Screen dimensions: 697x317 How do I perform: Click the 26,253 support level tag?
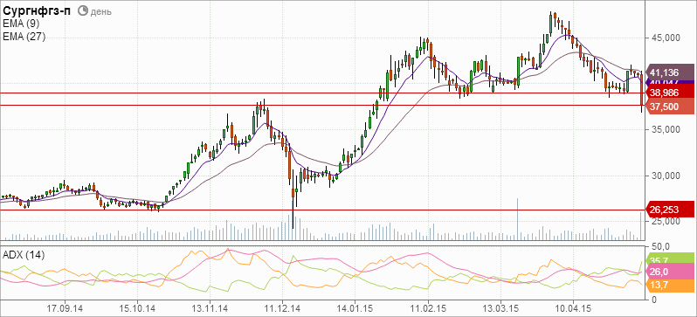tap(669, 210)
